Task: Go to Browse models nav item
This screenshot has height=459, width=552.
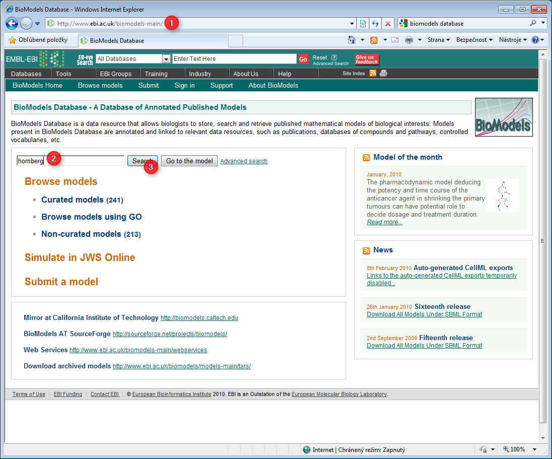Action: click(100, 85)
